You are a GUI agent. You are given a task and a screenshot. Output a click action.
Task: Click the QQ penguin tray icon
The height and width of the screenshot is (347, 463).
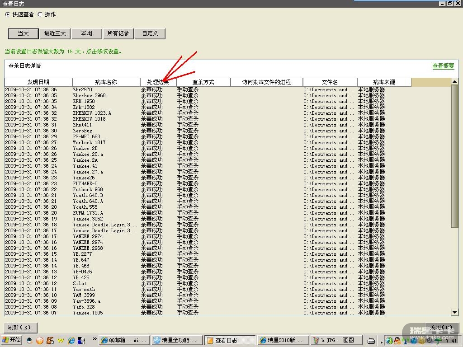397,341
